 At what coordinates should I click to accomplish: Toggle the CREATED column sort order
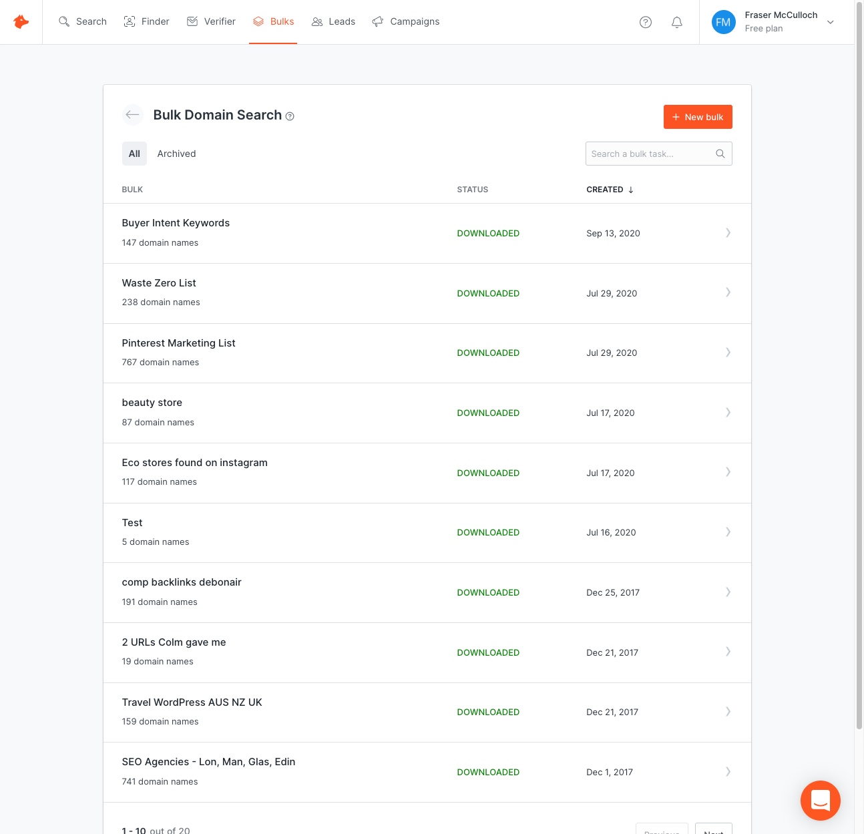click(609, 190)
